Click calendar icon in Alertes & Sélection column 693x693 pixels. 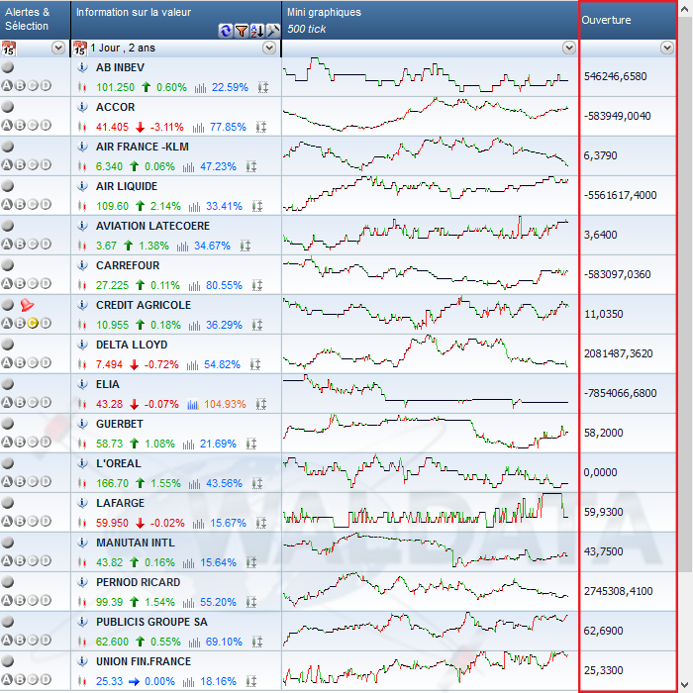(8, 48)
